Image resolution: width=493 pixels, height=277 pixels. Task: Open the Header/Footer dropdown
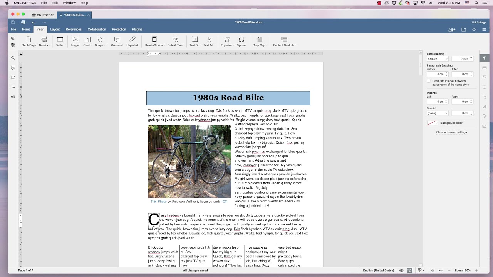click(x=155, y=42)
